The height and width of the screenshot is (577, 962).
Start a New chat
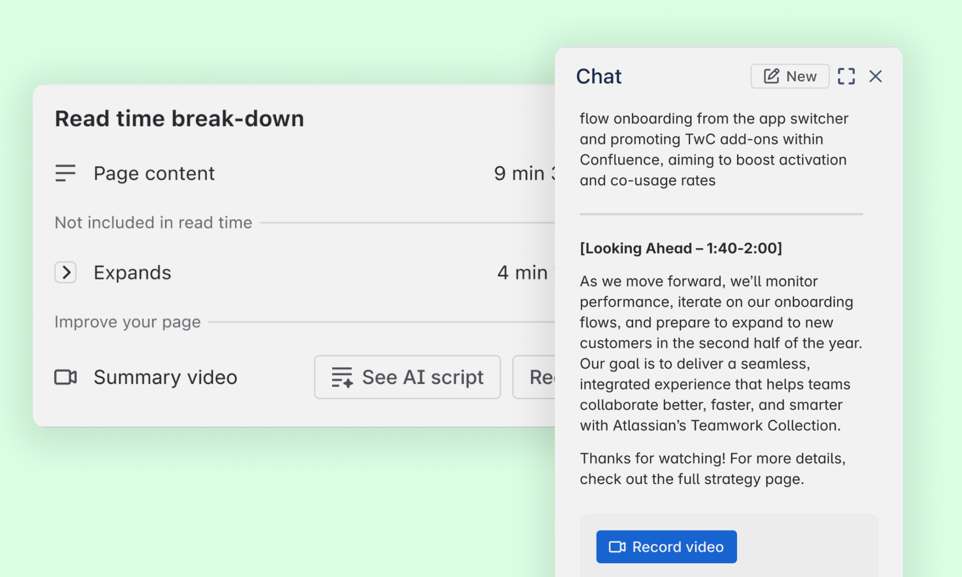pyautogui.click(x=790, y=76)
